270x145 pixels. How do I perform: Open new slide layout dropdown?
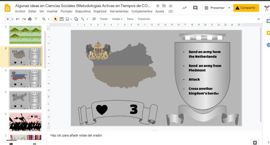click(x=12, y=19)
